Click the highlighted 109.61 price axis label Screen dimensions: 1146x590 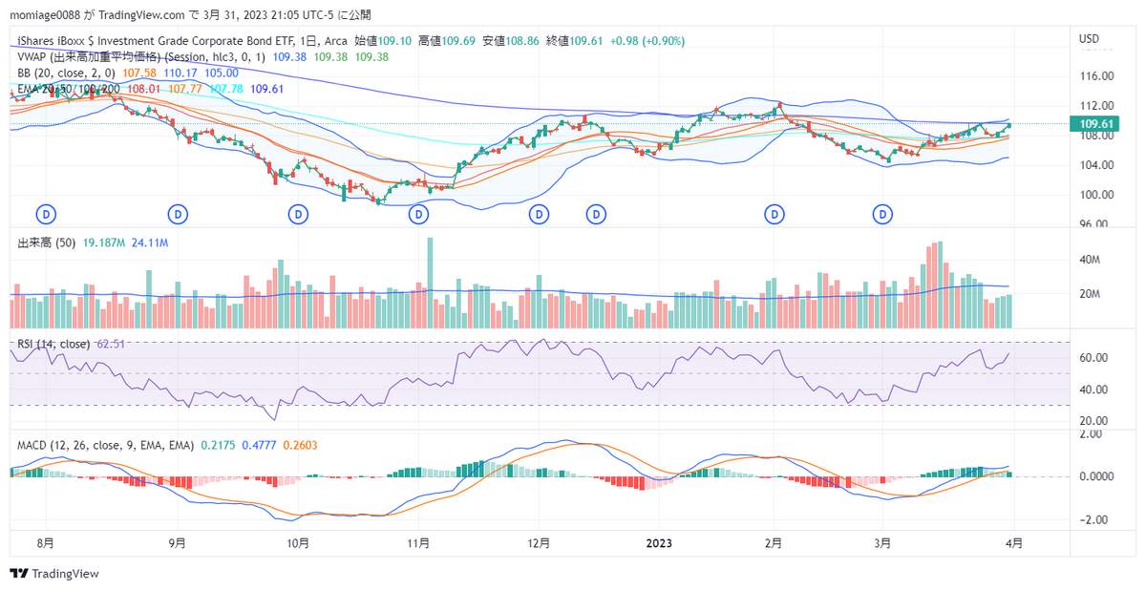tap(1093, 124)
